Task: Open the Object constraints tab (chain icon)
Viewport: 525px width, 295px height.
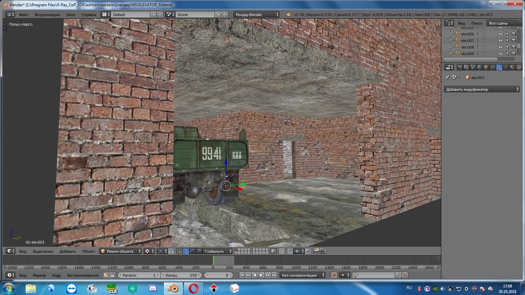Action: pos(493,67)
